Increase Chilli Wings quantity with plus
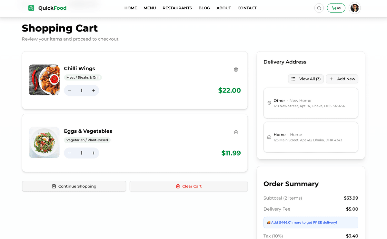 tap(94, 91)
